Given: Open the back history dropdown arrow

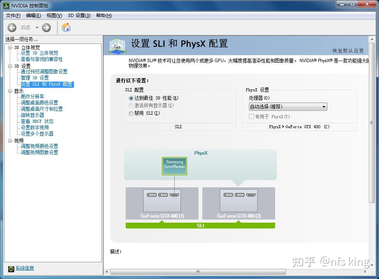Looking at the screenshot, I should pyautogui.click(x=37, y=28).
